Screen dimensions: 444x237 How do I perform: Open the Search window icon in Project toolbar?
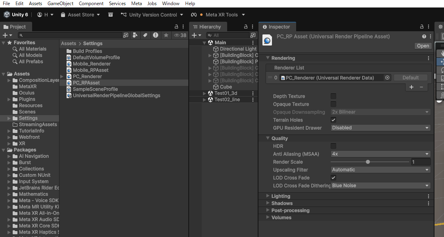tap(126, 35)
